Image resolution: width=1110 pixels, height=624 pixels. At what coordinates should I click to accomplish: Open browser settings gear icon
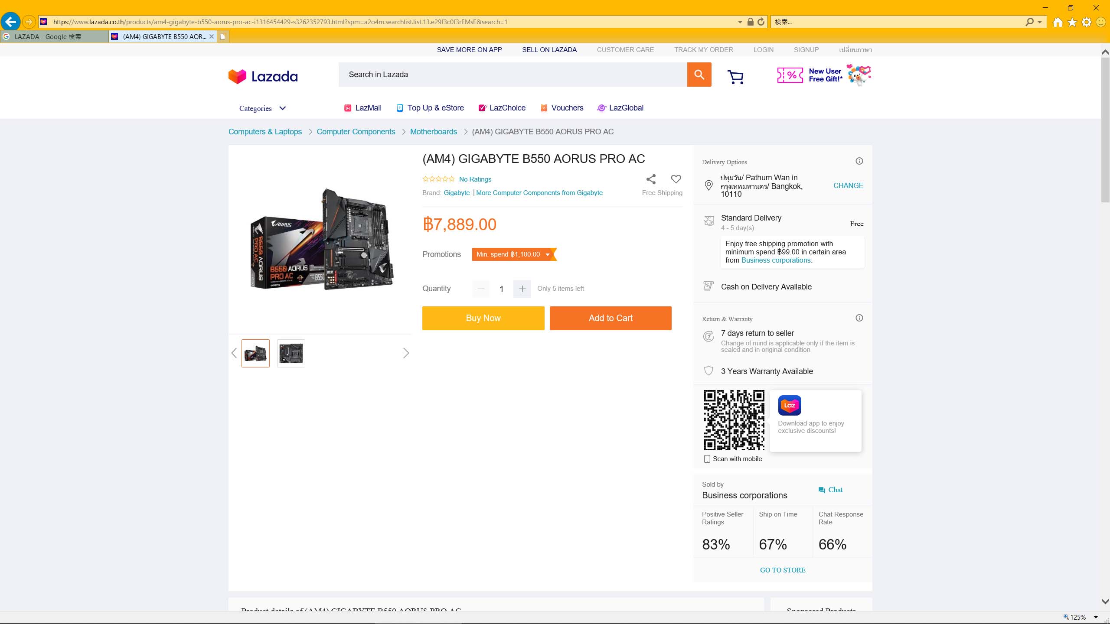(1087, 22)
